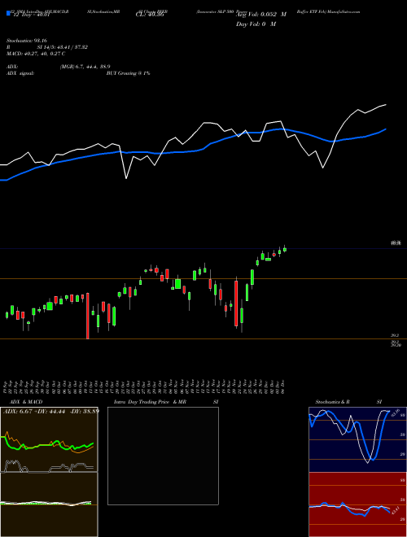Click the 'ADX signal:' label
This screenshot has width=407, height=537.
pyautogui.click(x=20, y=73)
